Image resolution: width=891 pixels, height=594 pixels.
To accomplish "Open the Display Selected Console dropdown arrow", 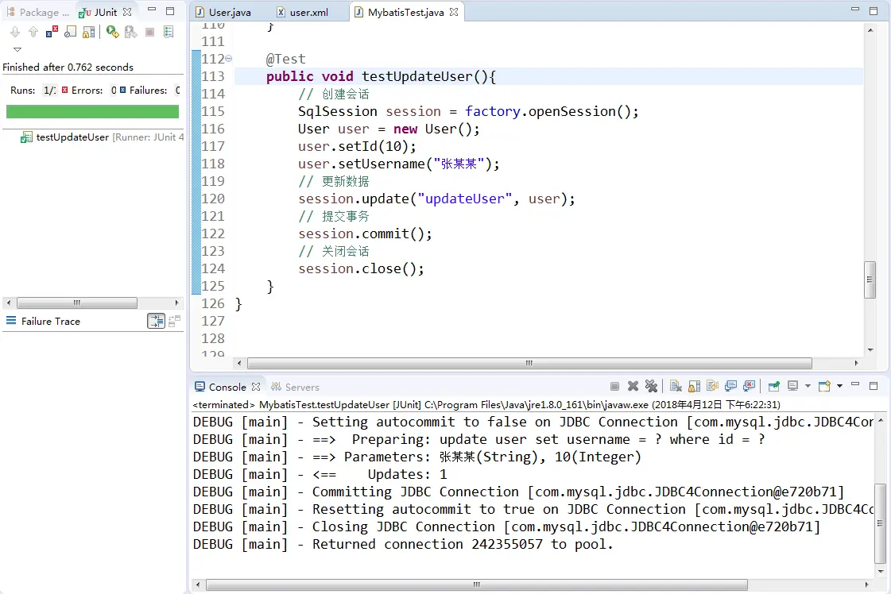I will click(x=808, y=386).
